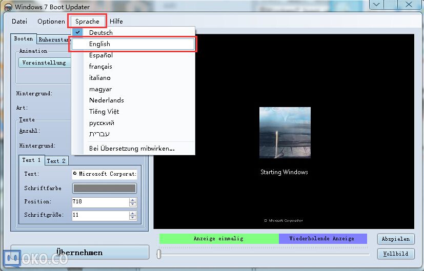The height and width of the screenshot is (271, 424).
Task: Click the Sprache menu
Action: point(87,22)
